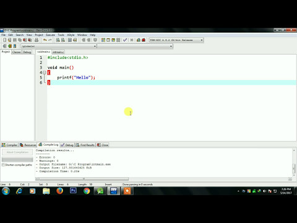This screenshot has height=223, width=297.
Task: Open the Resources bottom tab
Action: (28, 145)
